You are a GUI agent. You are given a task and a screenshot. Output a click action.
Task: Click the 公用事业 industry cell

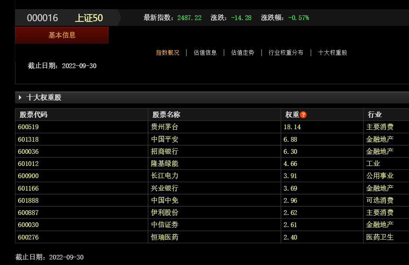tap(380, 176)
